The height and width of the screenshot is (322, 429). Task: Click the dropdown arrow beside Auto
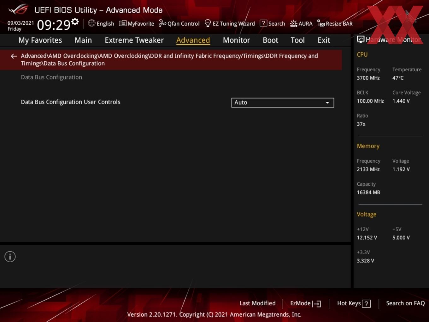coord(327,103)
